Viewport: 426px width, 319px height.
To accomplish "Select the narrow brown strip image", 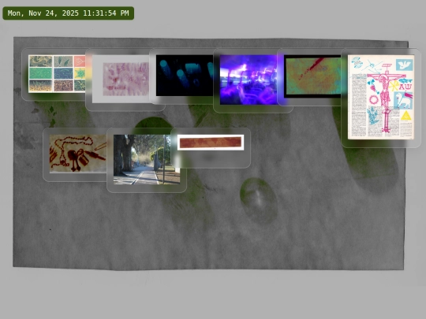I will (x=211, y=143).
